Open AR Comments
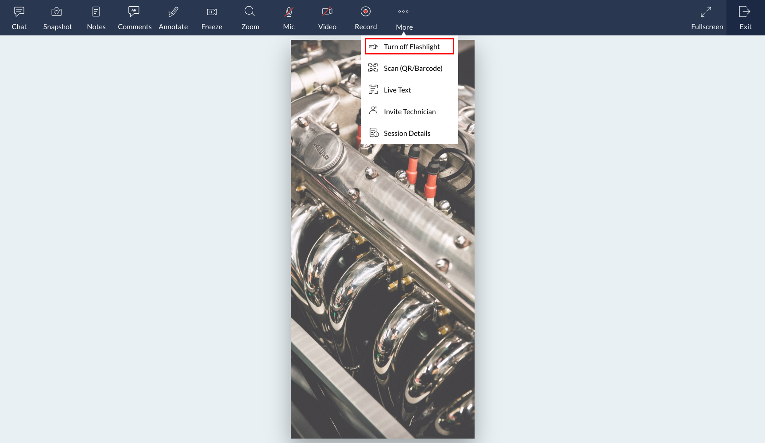 pyautogui.click(x=134, y=18)
